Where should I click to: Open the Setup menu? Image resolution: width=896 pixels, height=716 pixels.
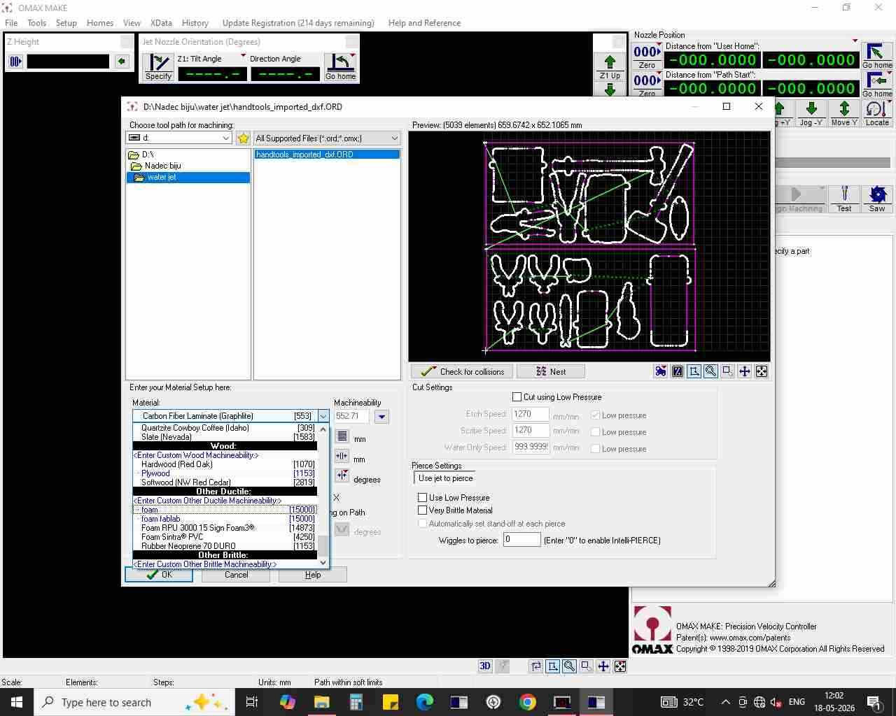66,23
